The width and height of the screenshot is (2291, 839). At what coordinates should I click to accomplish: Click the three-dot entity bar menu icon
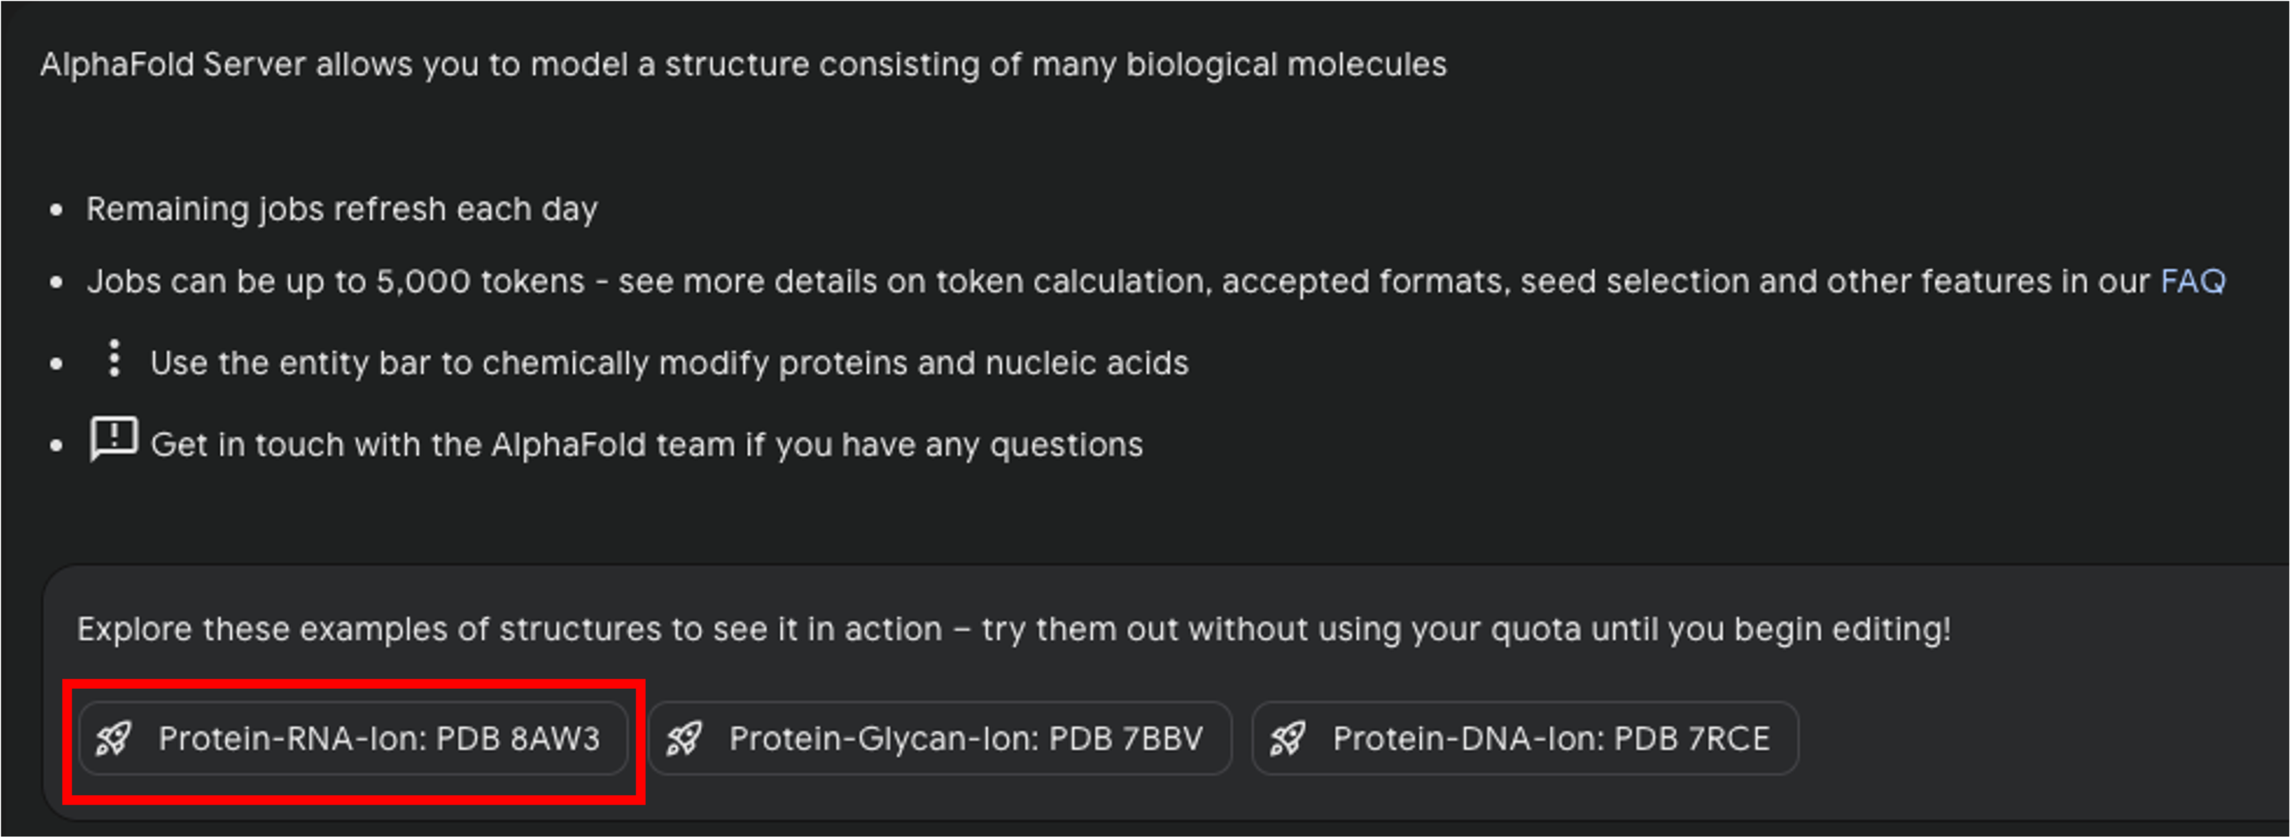point(114,358)
